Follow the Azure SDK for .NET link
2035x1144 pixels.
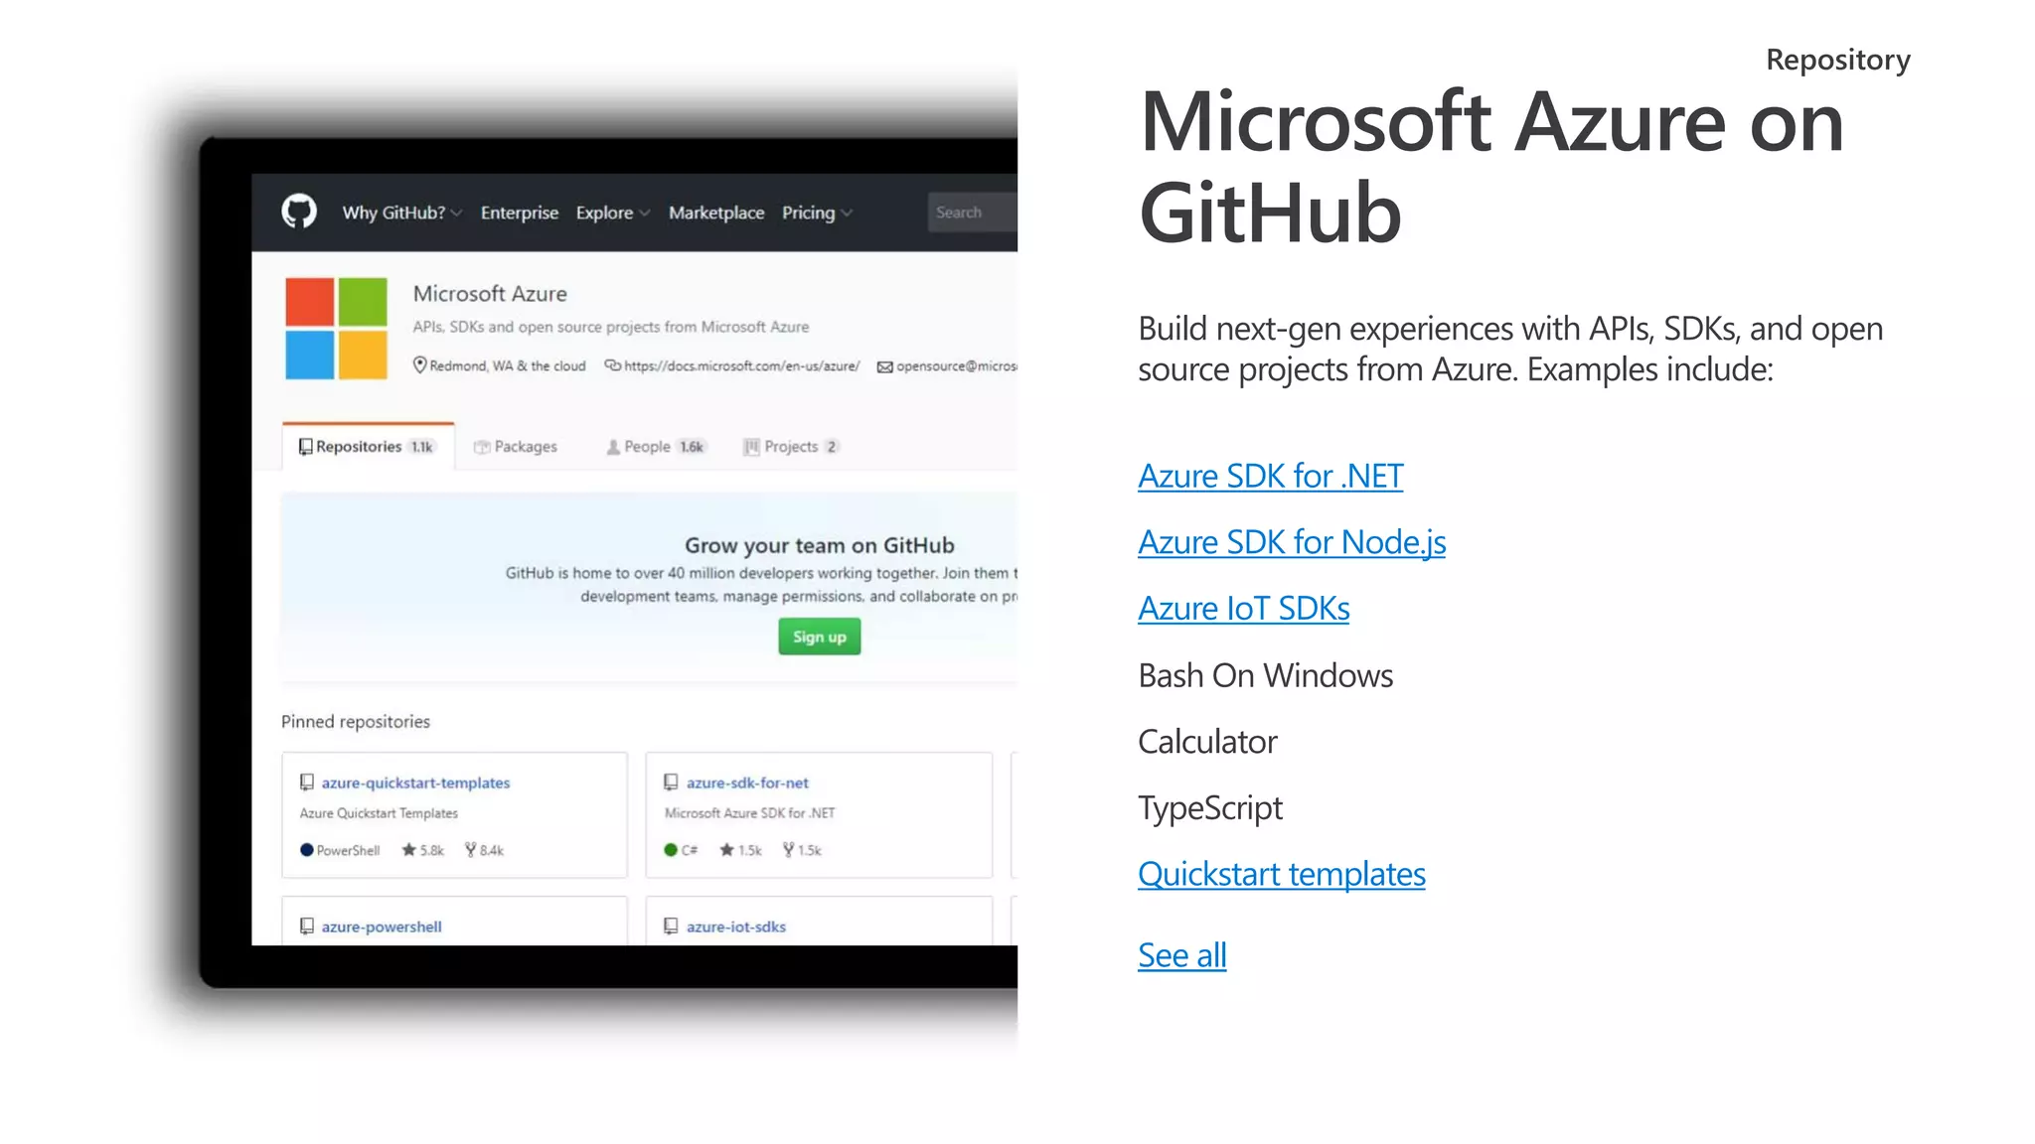(1271, 476)
